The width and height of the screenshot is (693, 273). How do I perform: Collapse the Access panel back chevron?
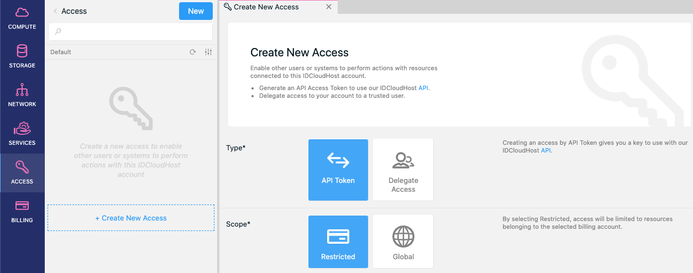click(x=55, y=11)
